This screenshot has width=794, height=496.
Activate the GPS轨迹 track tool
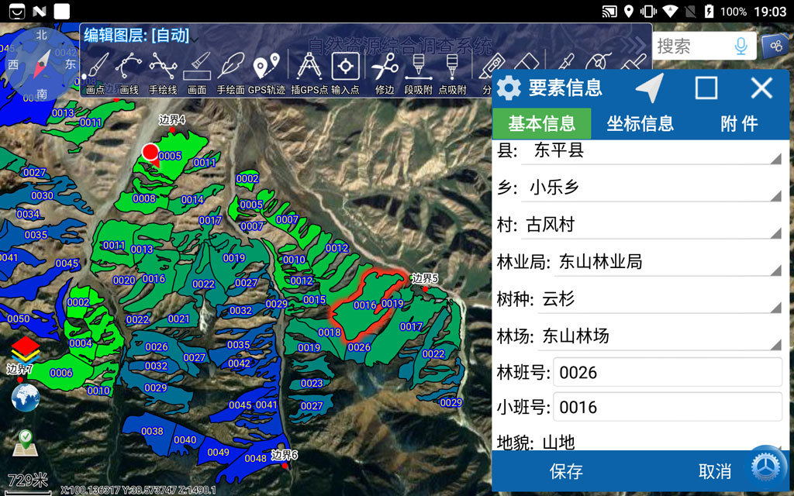266,72
